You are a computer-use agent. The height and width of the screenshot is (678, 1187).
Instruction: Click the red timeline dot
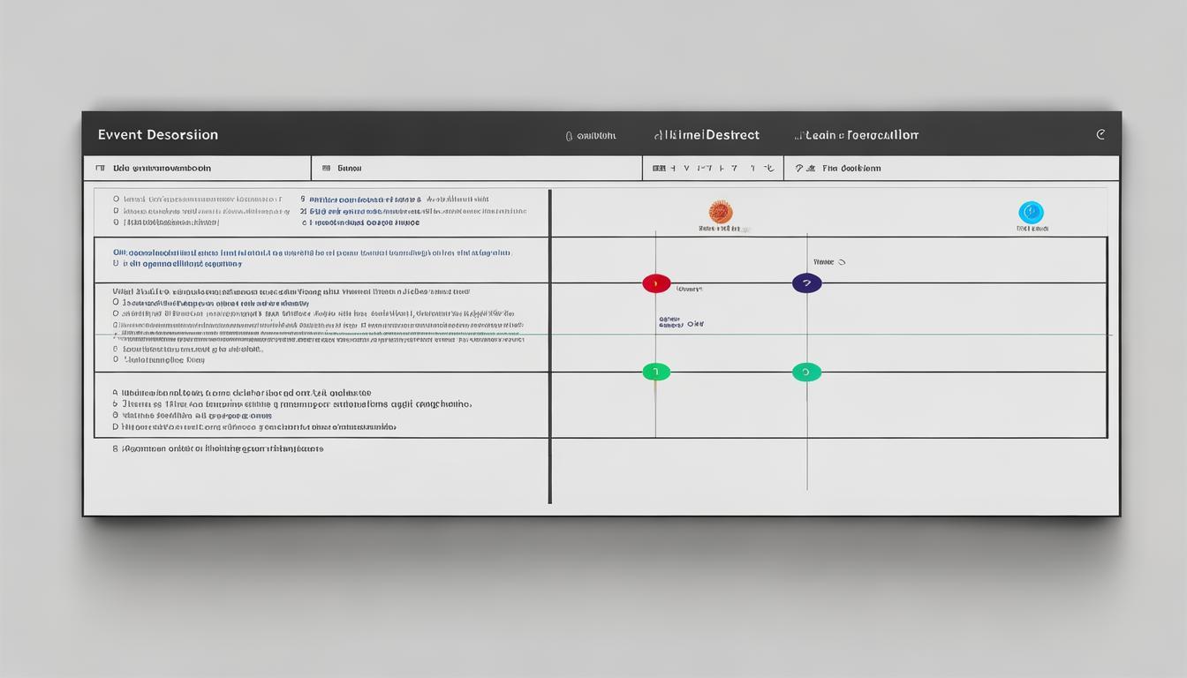coord(656,283)
